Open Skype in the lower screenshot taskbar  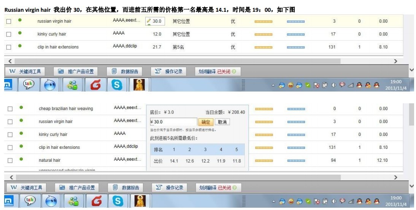click(117, 201)
